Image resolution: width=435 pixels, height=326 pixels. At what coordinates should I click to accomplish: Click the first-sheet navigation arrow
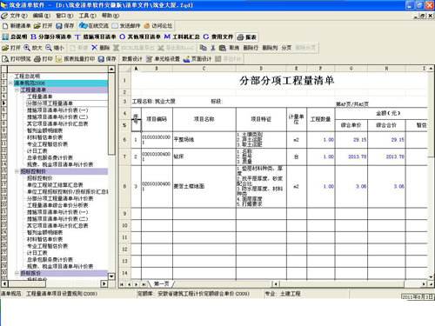(122, 284)
